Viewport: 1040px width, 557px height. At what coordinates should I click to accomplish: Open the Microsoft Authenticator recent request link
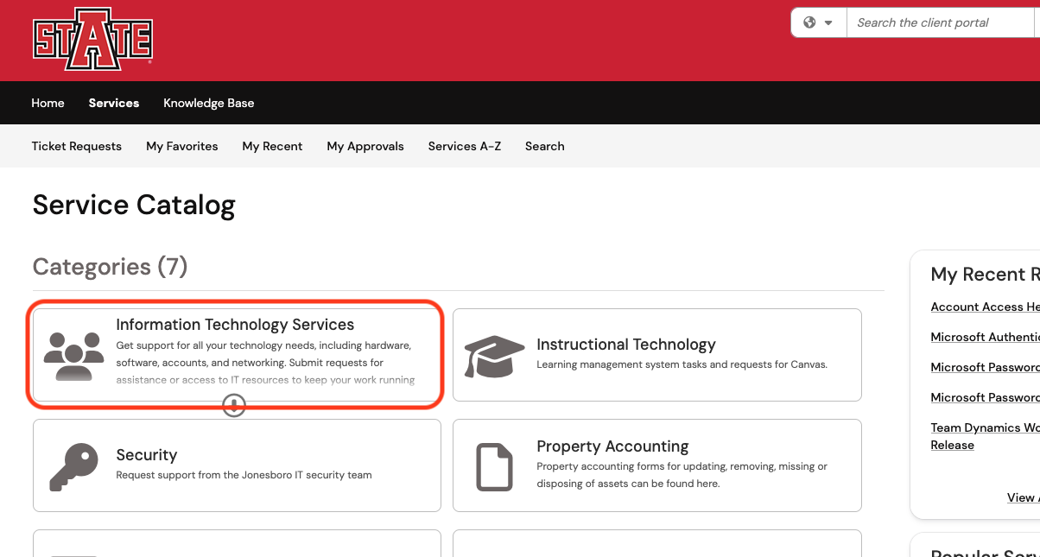click(985, 337)
